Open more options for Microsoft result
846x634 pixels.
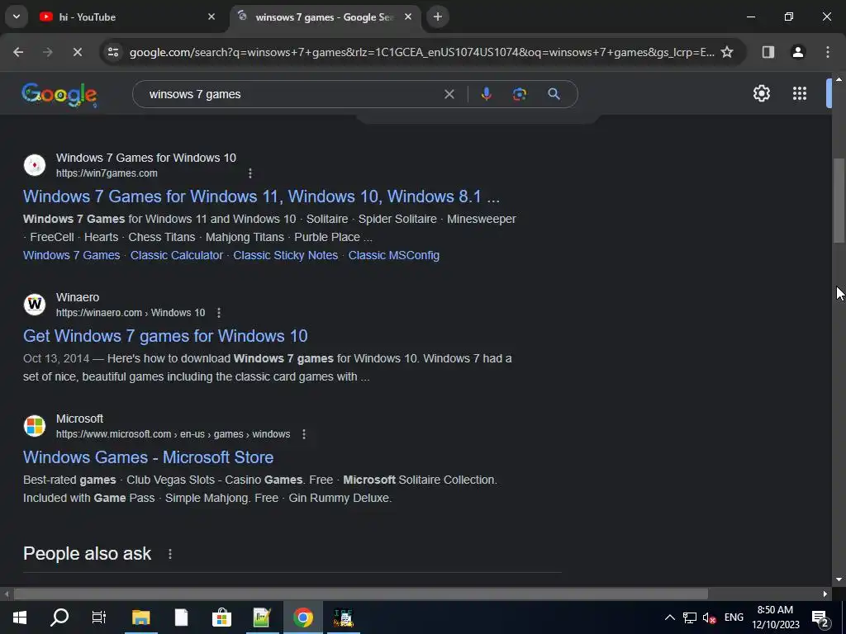304,434
